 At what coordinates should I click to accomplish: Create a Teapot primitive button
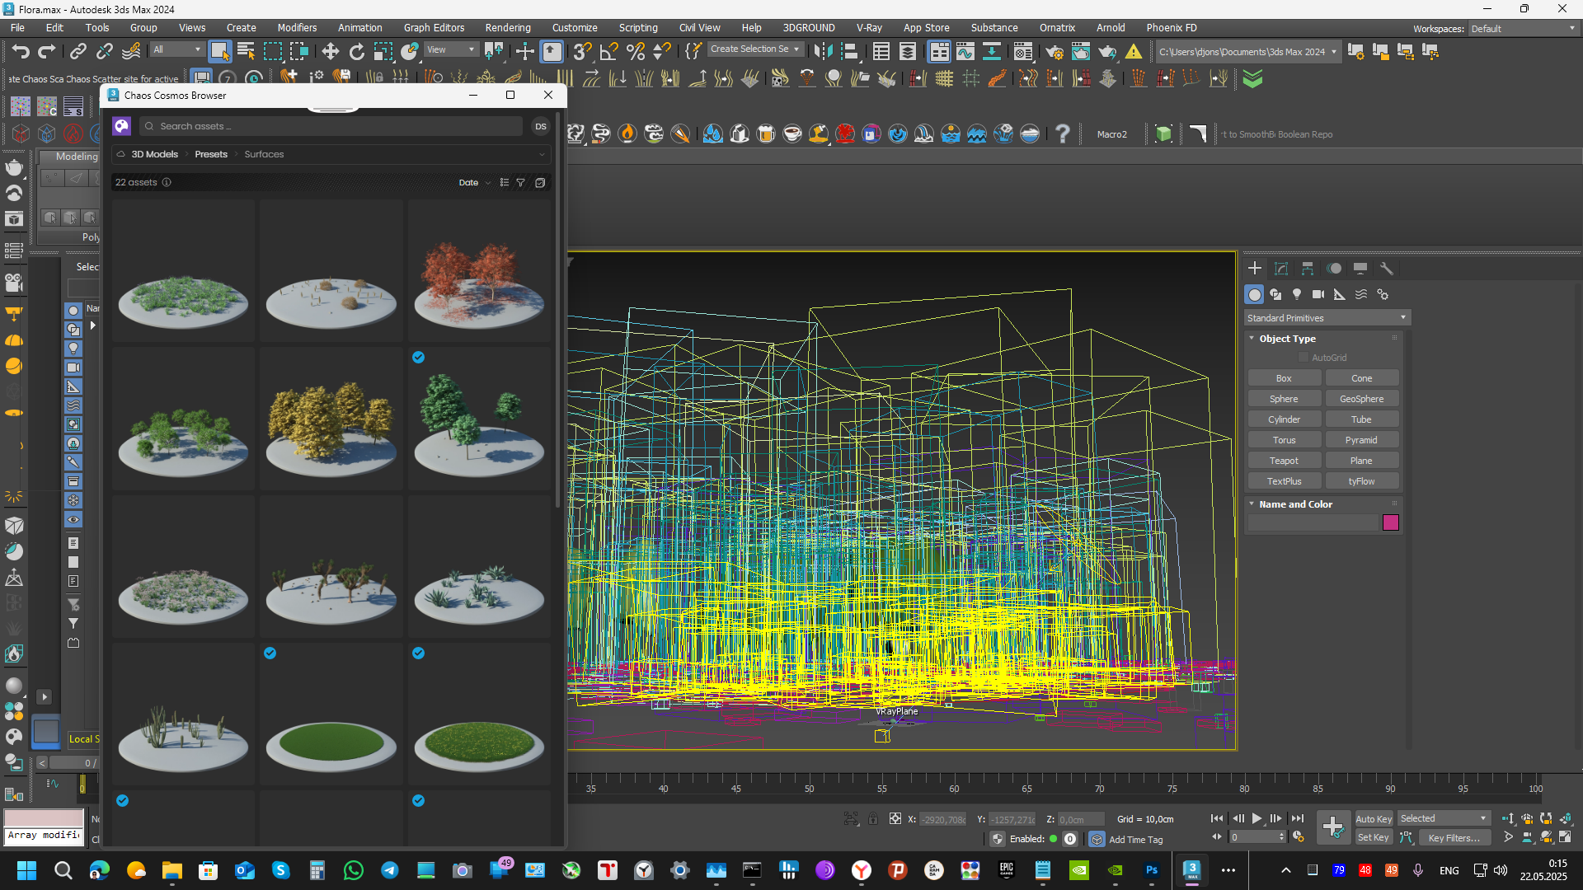coord(1283,461)
